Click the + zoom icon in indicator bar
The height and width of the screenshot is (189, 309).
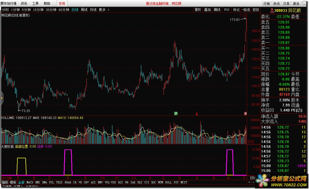click(249, 182)
